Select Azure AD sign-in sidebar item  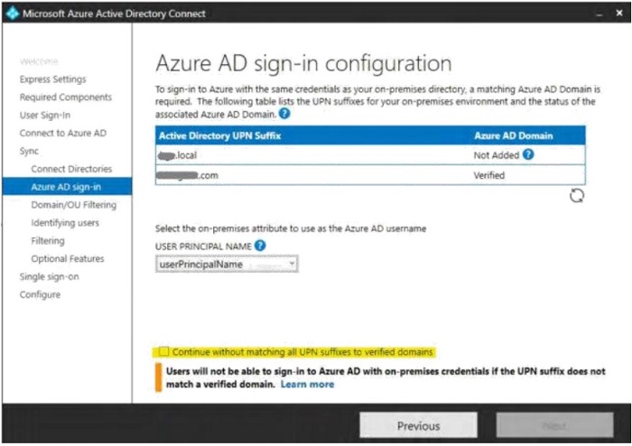coord(67,187)
